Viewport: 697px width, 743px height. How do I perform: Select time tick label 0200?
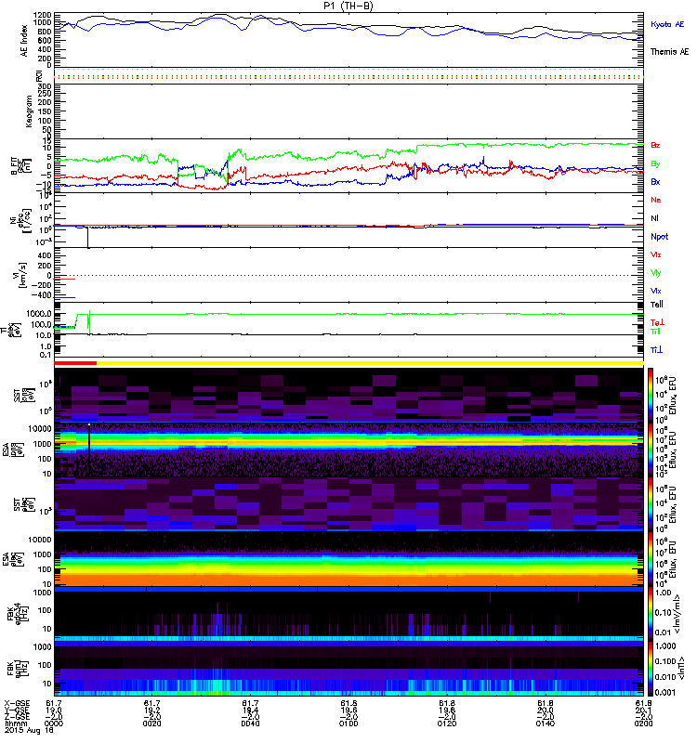point(644,723)
